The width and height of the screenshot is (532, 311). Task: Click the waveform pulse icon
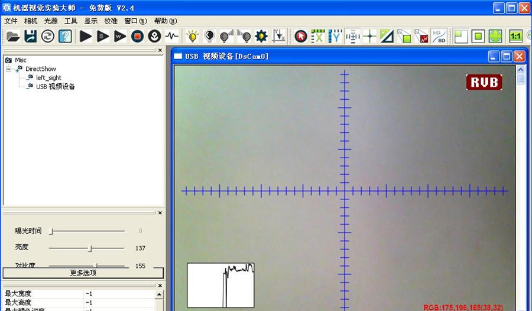(x=171, y=37)
